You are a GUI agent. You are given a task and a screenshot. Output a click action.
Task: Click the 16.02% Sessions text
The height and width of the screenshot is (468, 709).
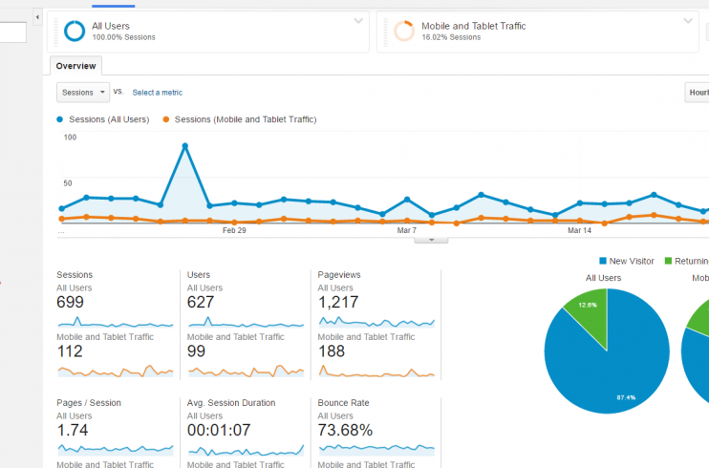coord(451,37)
